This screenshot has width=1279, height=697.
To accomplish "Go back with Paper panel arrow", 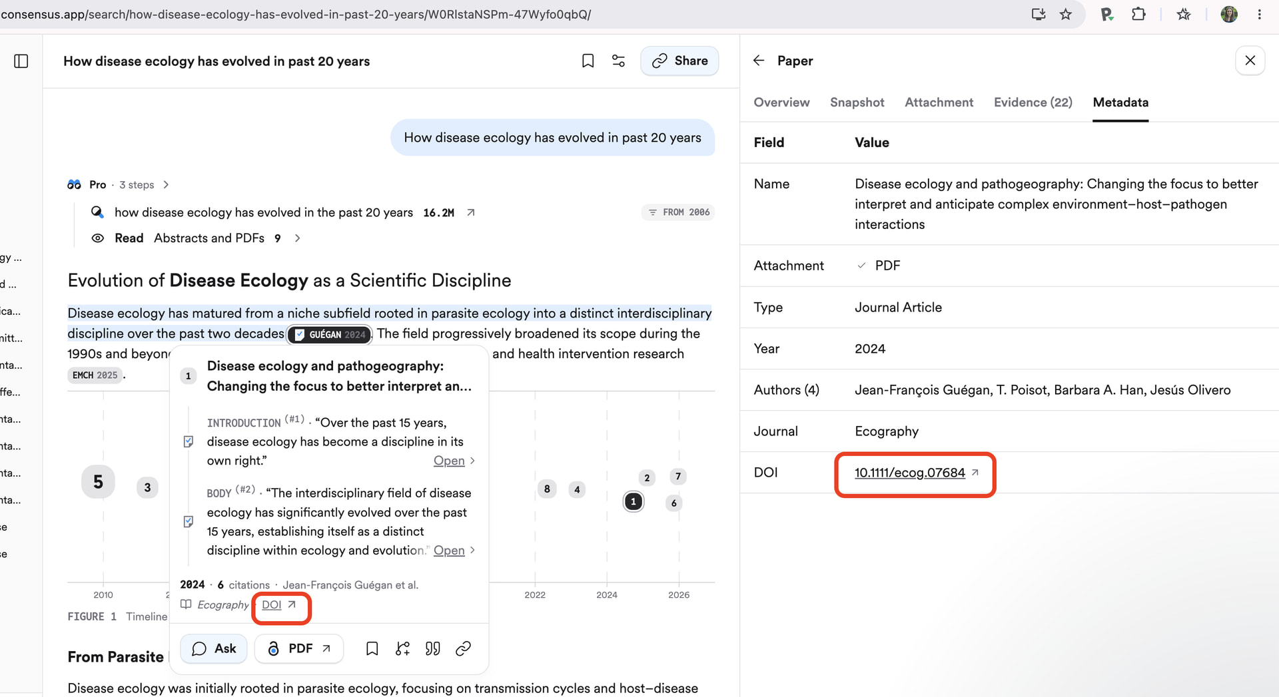I will [x=759, y=61].
